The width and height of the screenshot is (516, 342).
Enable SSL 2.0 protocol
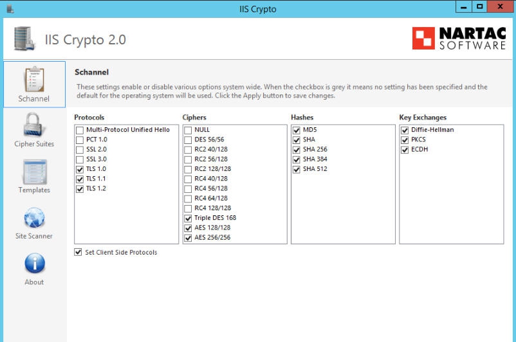coord(80,150)
